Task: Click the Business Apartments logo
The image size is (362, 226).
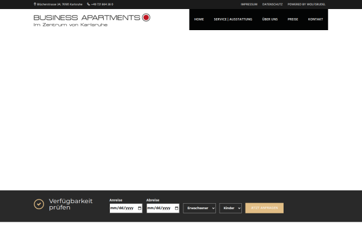Action: click(x=92, y=20)
